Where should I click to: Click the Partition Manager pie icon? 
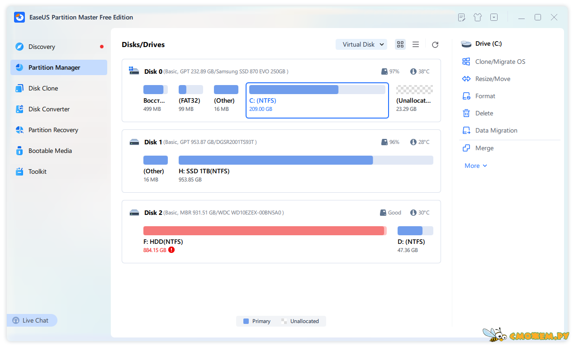pyautogui.click(x=19, y=67)
